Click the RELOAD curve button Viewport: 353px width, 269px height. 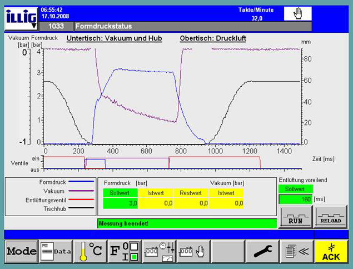tap(331, 217)
